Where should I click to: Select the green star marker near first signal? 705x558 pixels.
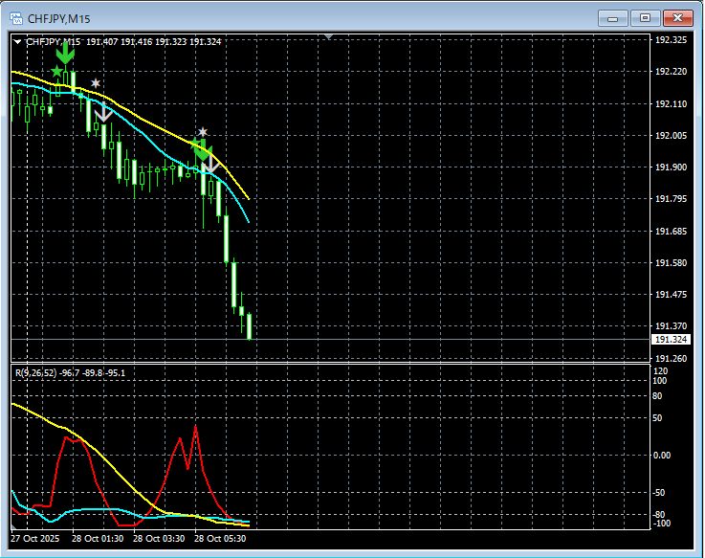coord(56,71)
